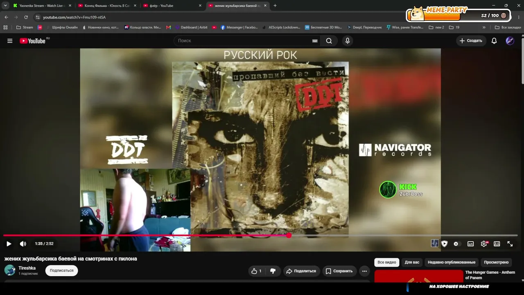Viewport: 524px width, 295px height.
Task: Open the Tireshka channel avatar
Action: (x=10, y=270)
